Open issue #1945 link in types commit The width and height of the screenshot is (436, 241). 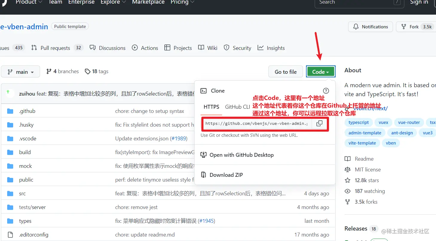pyautogui.click(x=206, y=221)
